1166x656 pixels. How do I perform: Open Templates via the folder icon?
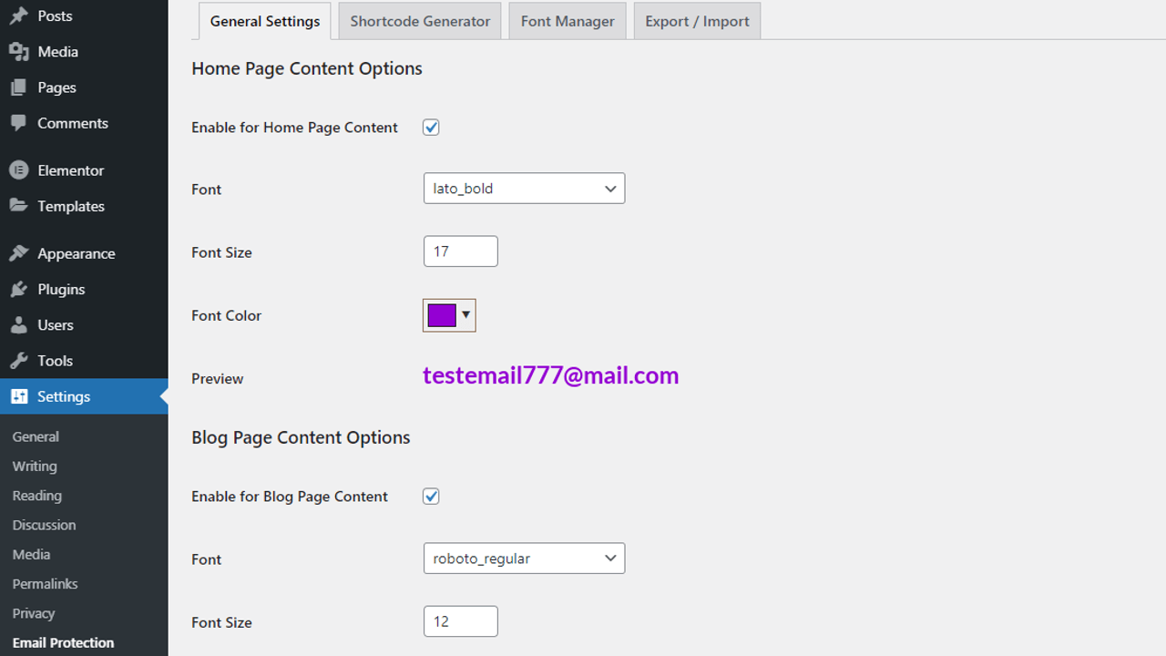[20, 206]
